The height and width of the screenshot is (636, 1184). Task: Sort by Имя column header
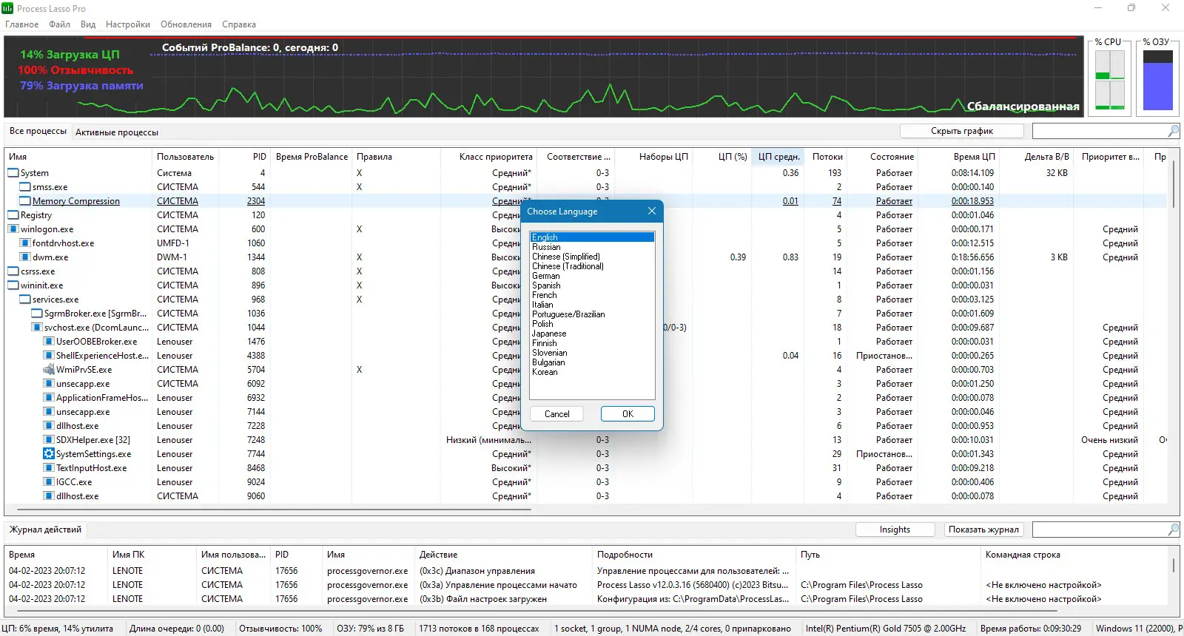pyautogui.click(x=78, y=157)
